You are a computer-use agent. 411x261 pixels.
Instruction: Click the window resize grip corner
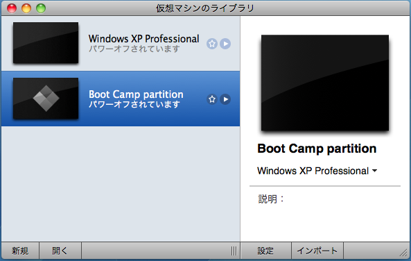(403, 253)
